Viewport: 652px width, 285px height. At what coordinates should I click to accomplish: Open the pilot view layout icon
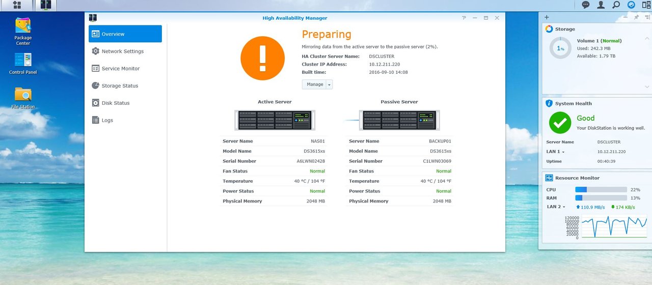pyautogui.click(x=646, y=5)
